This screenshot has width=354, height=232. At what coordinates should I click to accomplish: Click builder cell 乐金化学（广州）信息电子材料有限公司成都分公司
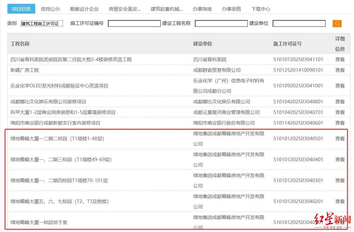point(229,86)
